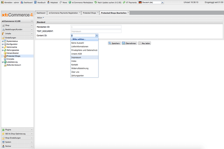Collapse the Einstellungen panel with minus button
The image size is (224, 149).
pos(32,38)
